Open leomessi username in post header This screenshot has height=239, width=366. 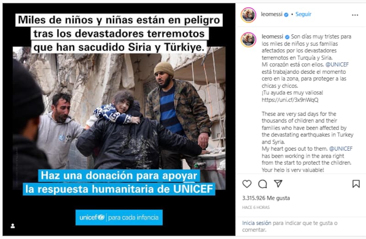tap(271, 14)
